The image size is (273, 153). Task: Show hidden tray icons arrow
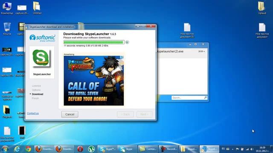point(233,149)
